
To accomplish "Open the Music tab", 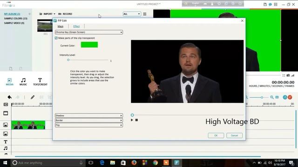I will 23,82.
